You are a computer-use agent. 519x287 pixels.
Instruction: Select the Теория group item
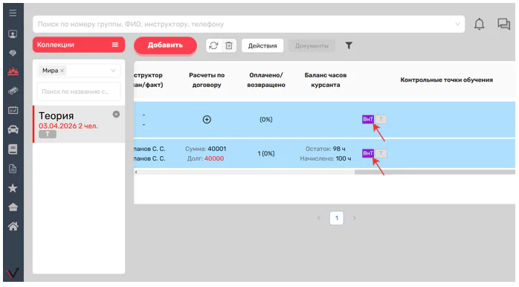79,124
